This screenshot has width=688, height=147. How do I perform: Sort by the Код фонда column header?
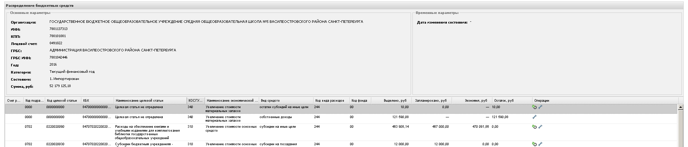point(360,101)
